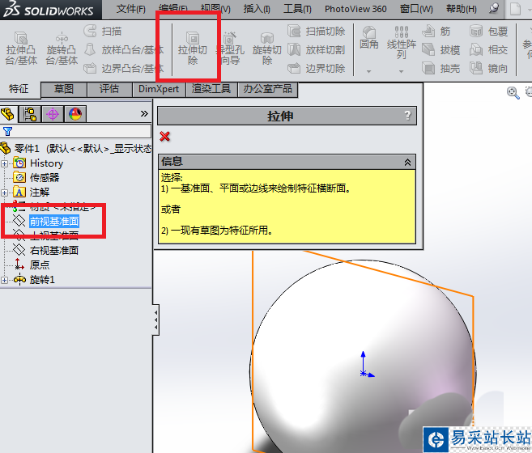Image resolution: width=532 pixels, height=453 pixels.
Task: Collapse the panel with the side splitter handle
Action: coord(155,320)
